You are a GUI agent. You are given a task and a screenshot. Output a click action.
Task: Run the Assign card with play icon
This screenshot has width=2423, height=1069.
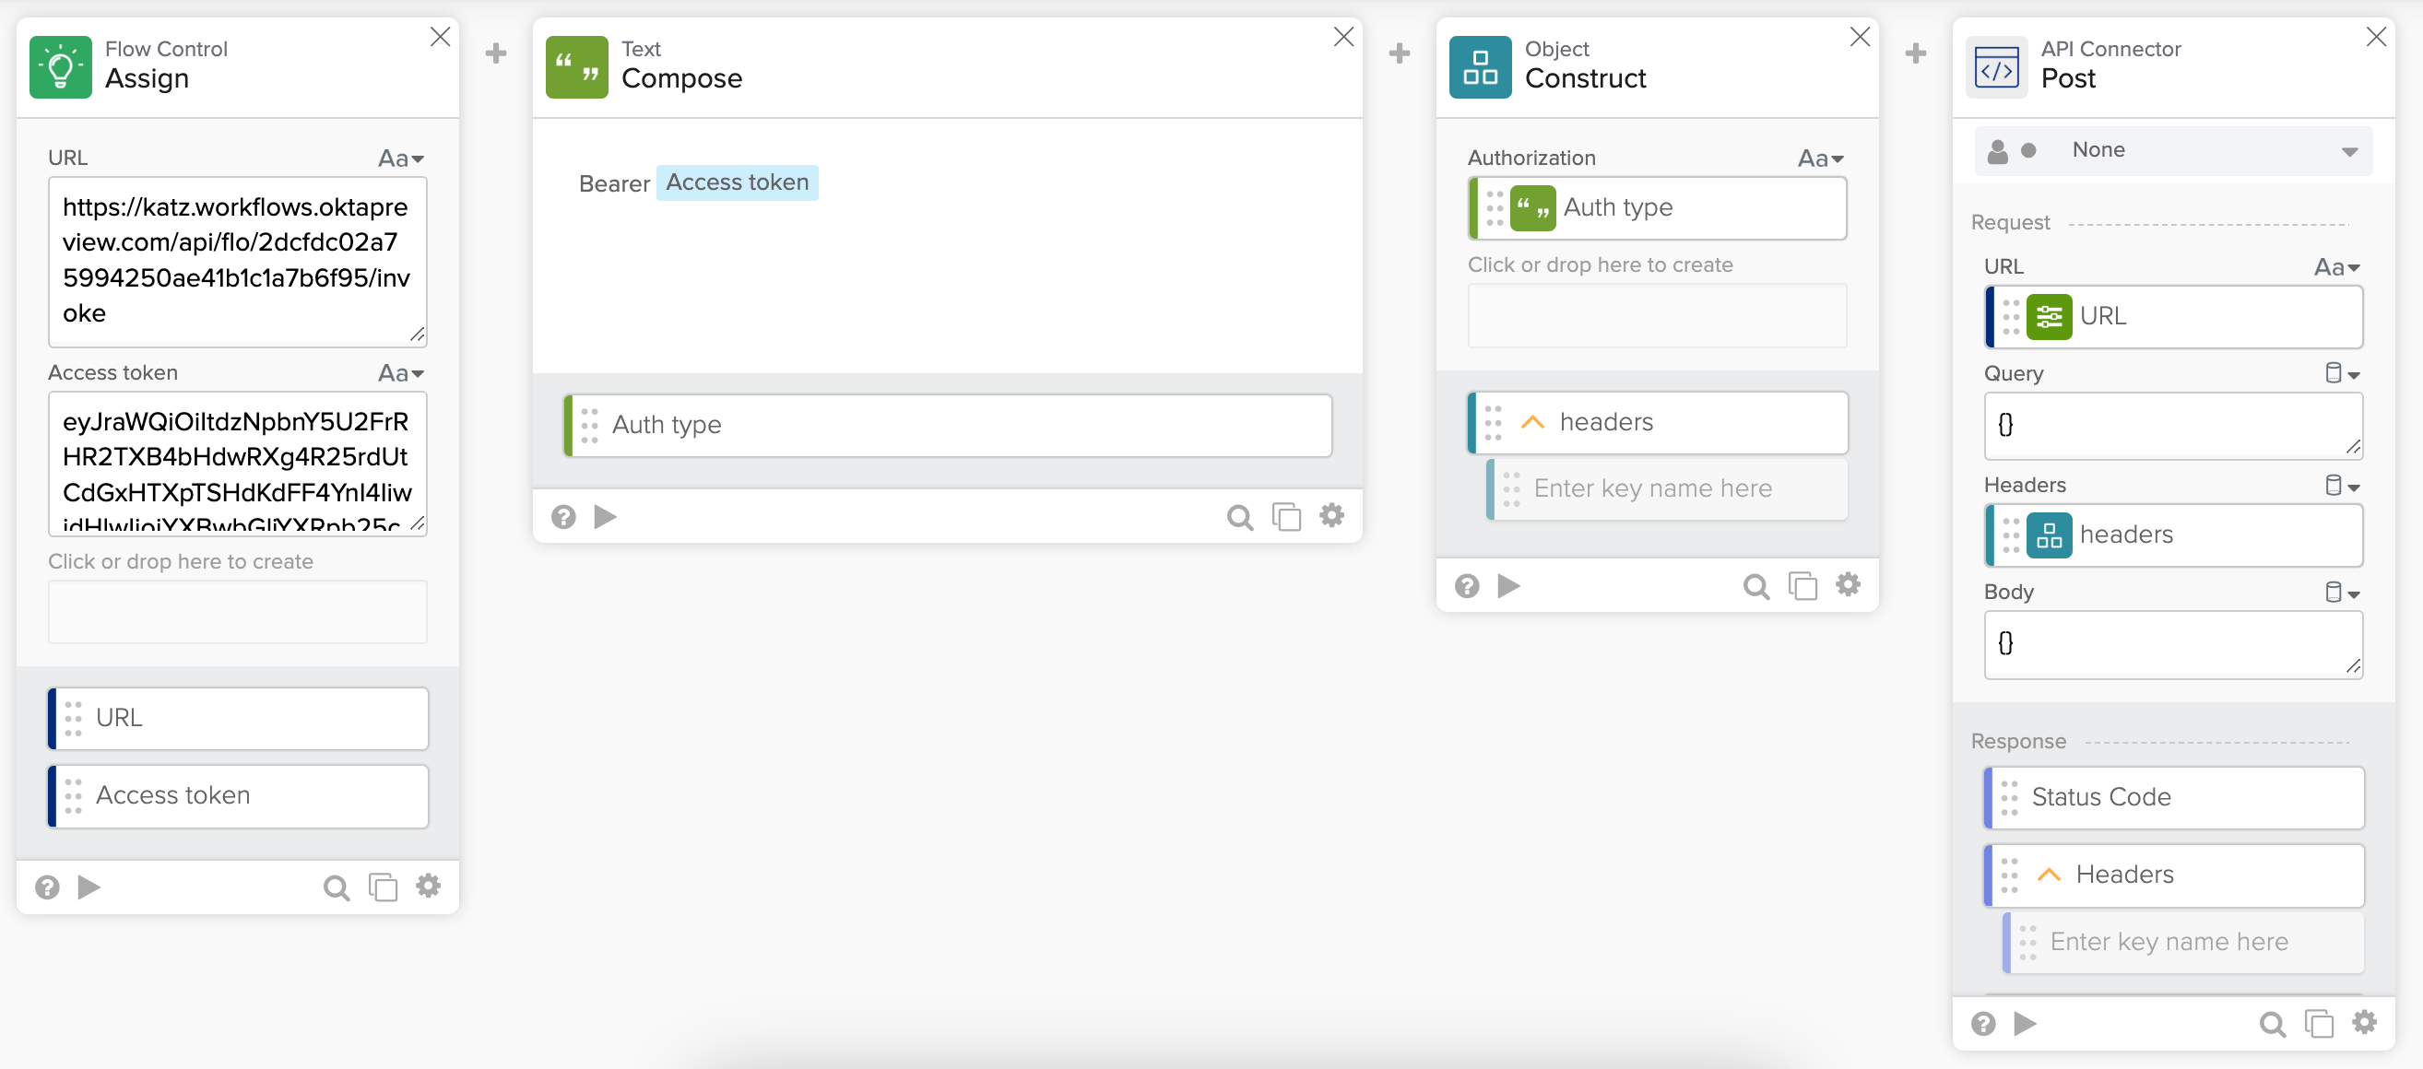coord(89,887)
